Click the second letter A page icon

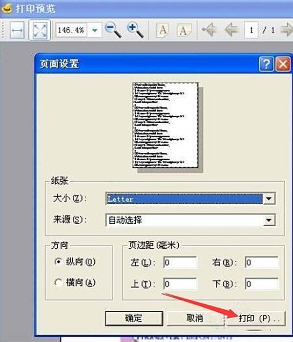pos(184,30)
